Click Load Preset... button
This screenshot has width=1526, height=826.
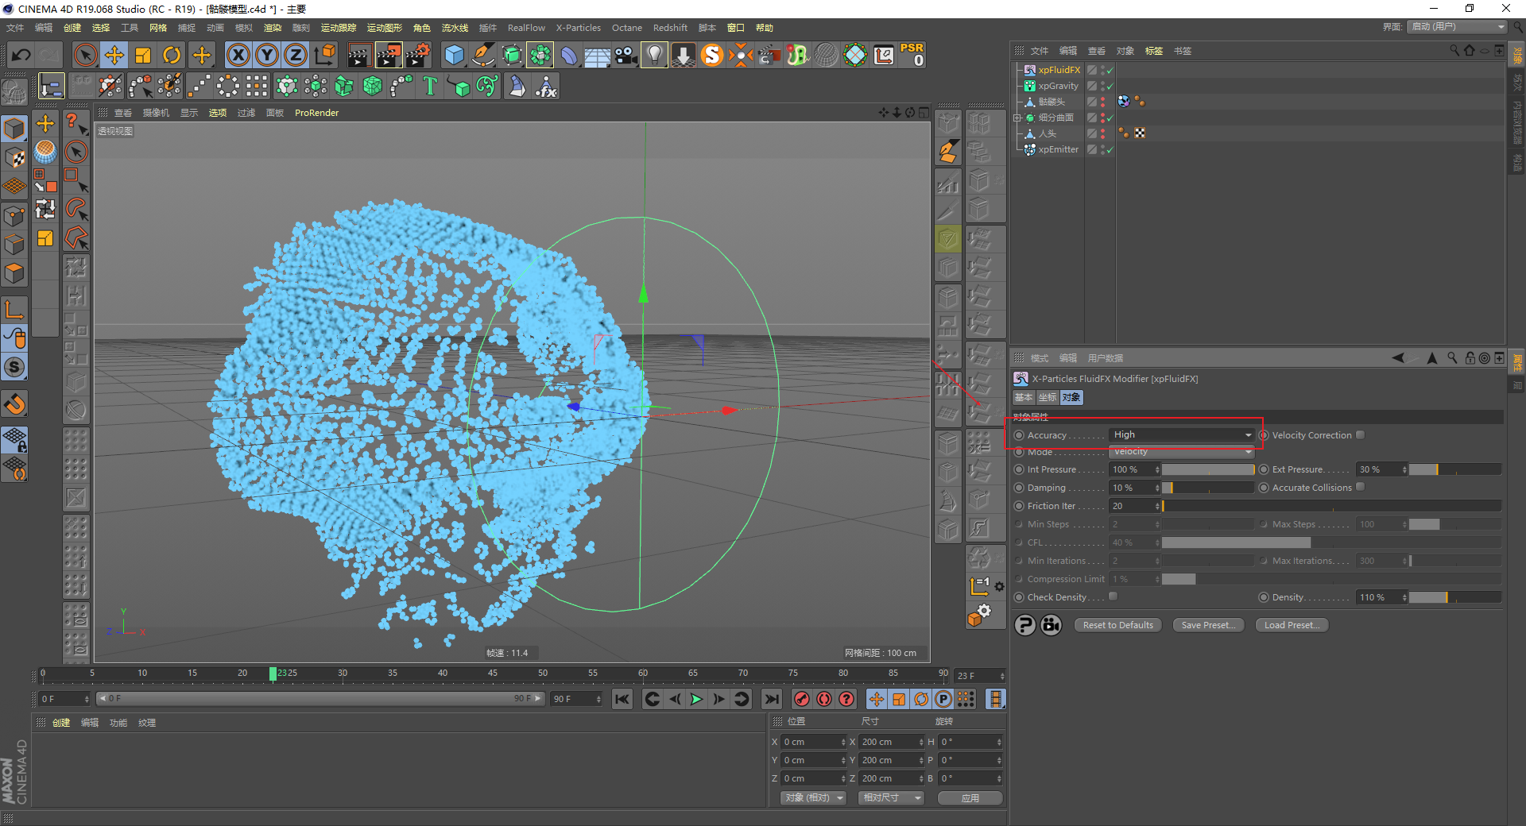pyautogui.click(x=1292, y=625)
